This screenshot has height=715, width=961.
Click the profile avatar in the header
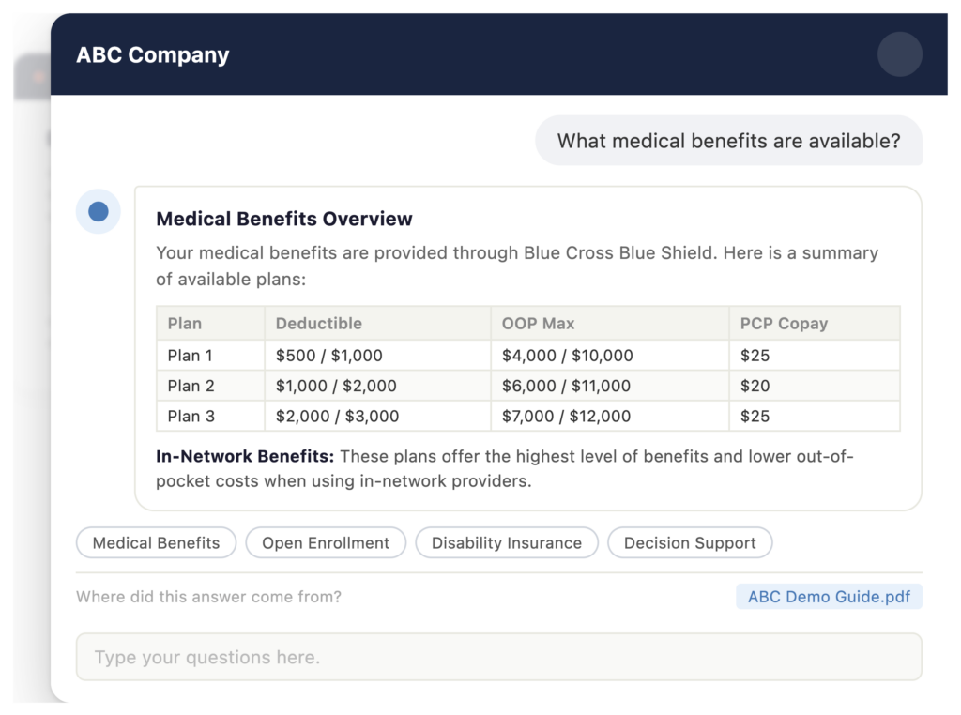(899, 54)
